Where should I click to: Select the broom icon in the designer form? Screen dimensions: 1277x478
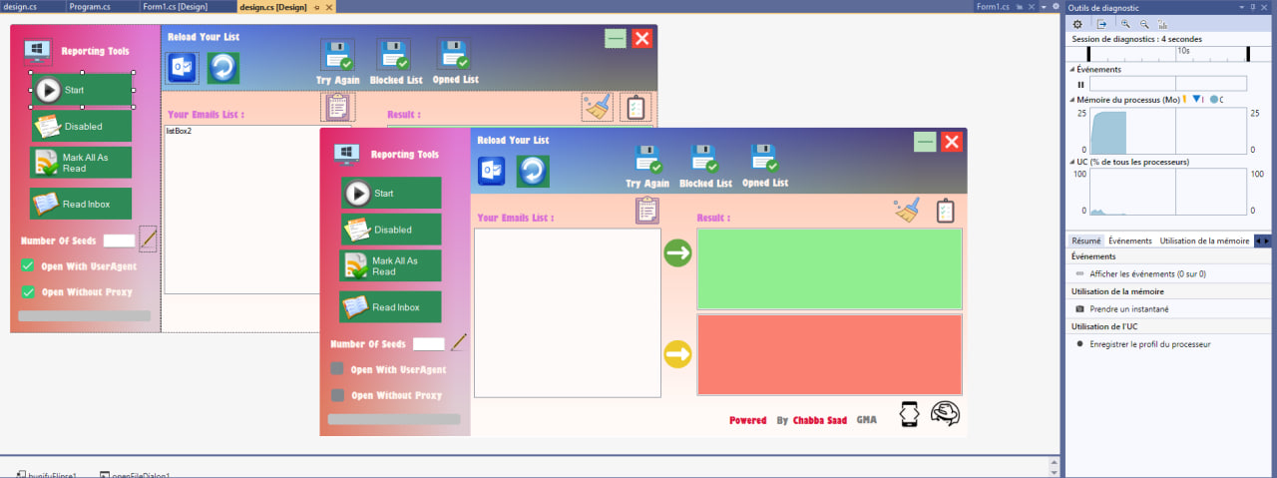click(597, 107)
